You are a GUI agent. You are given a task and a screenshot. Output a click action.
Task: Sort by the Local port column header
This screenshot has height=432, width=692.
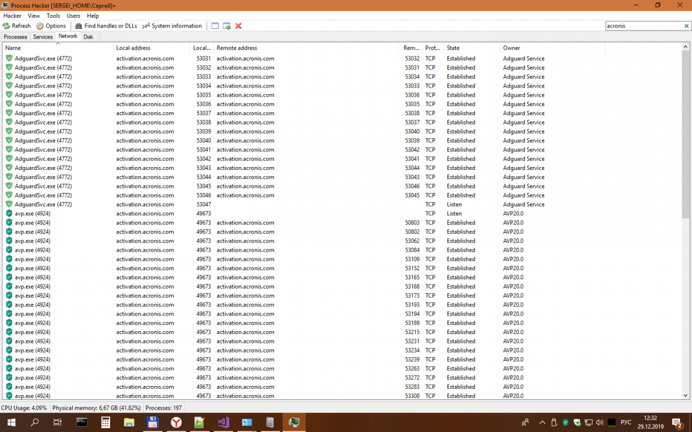coord(202,48)
